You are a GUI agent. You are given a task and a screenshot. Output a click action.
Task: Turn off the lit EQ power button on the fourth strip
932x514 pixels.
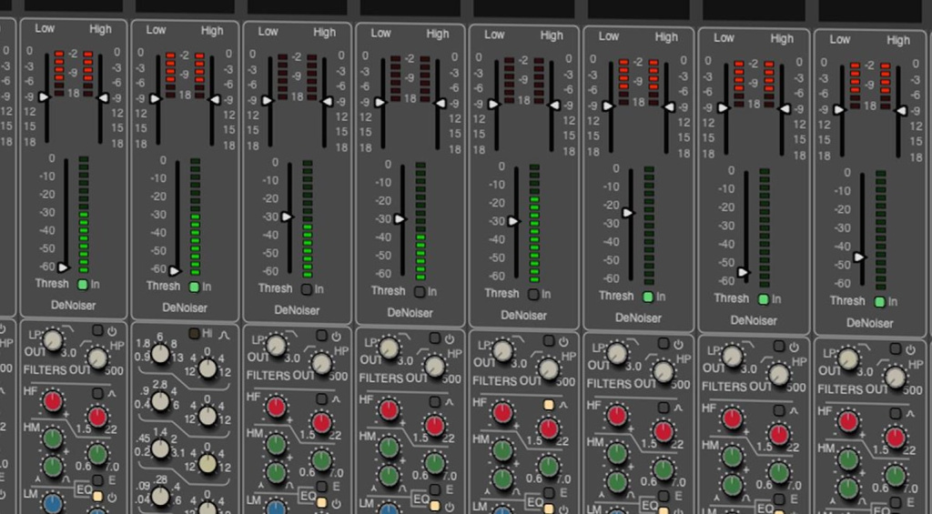[435, 506]
